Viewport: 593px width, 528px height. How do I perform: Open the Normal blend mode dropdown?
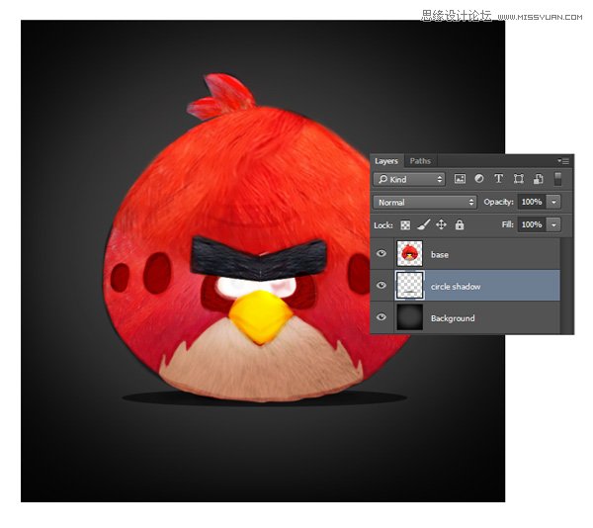click(425, 202)
